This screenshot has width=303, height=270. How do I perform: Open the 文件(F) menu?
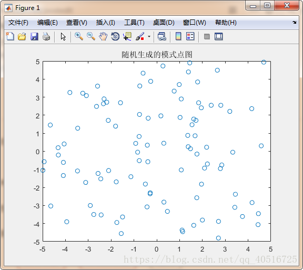18,23
